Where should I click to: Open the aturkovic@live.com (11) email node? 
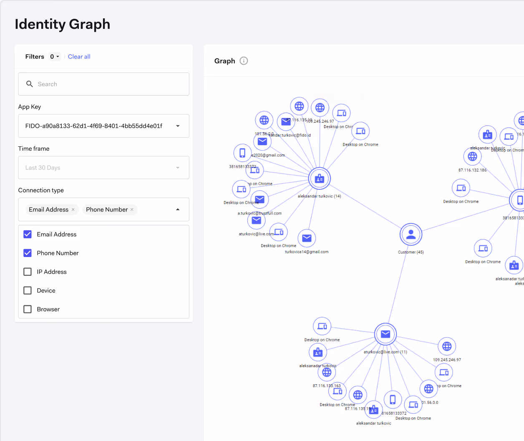385,334
